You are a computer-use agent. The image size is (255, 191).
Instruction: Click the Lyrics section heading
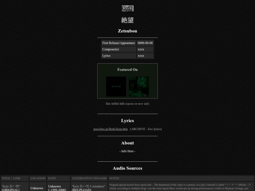click(127, 121)
